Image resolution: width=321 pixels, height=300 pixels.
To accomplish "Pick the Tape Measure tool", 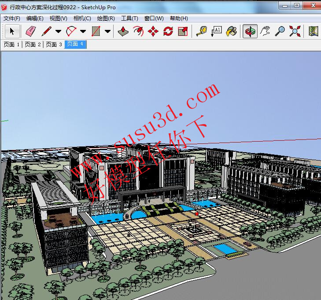I will point(202,31).
